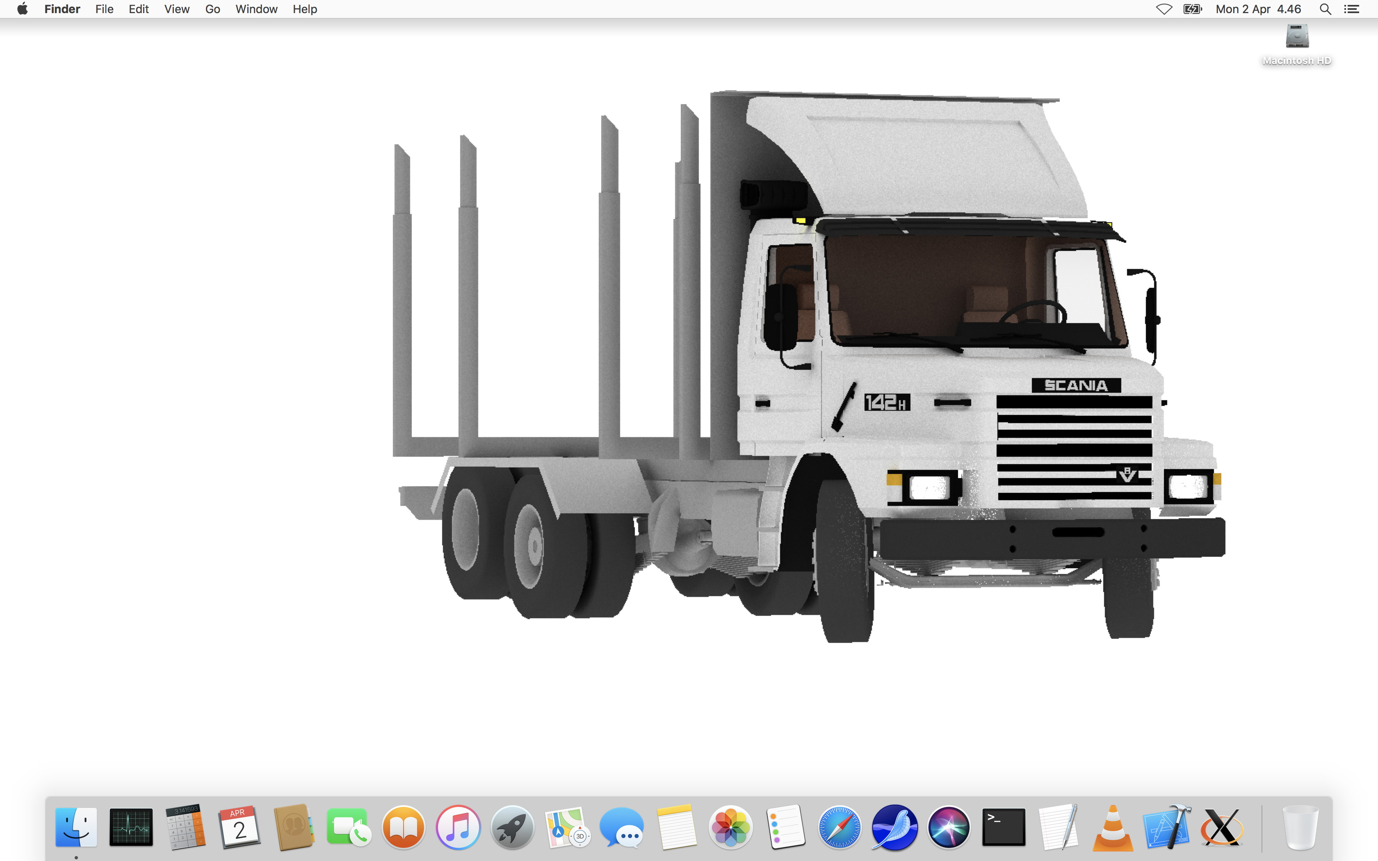
Task: Launch Xcode from the Dock
Action: point(1167,827)
